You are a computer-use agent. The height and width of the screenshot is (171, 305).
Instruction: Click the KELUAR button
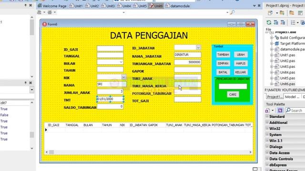pos(241,72)
